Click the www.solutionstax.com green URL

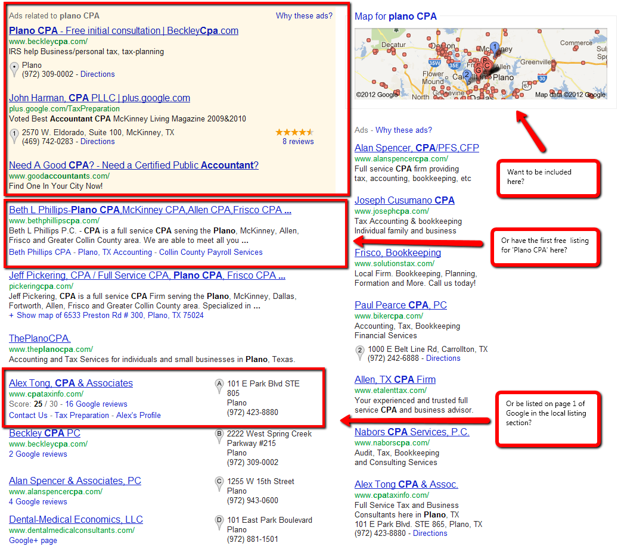(395, 263)
